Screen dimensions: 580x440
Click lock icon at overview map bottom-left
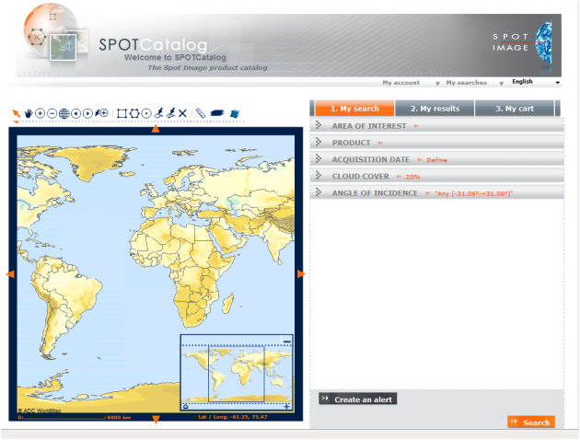tap(186, 406)
